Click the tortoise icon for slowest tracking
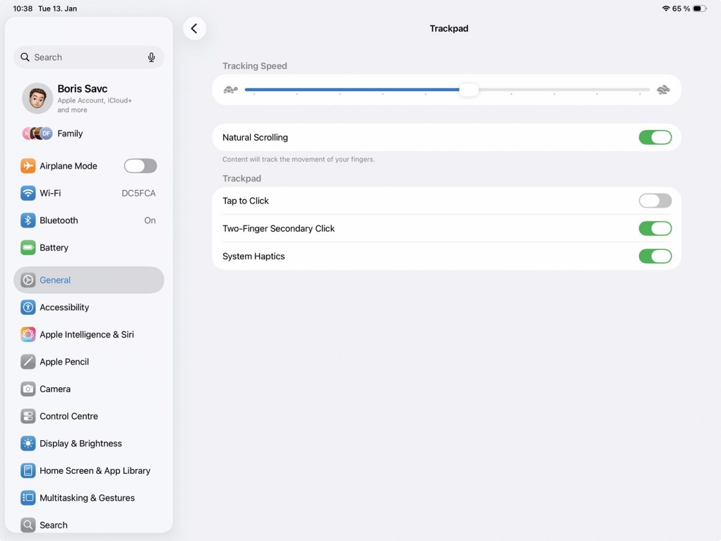The width and height of the screenshot is (721, 541). pyautogui.click(x=231, y=90)
